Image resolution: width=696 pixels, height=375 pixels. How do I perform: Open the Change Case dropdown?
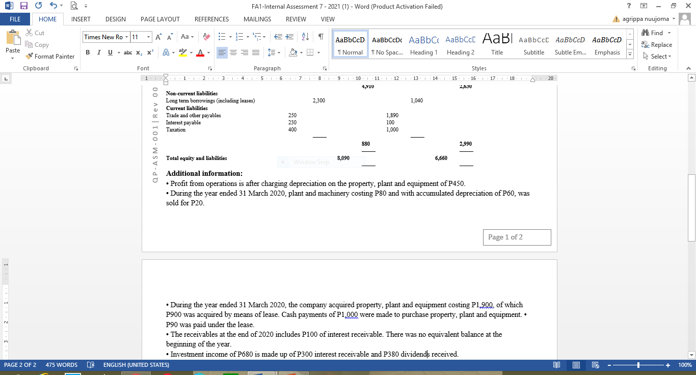pyautogui.click(x=186, y=36)
